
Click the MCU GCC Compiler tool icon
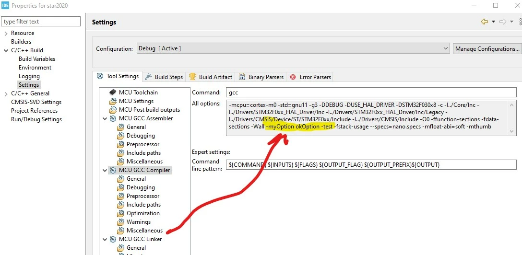tap(113, 170)
